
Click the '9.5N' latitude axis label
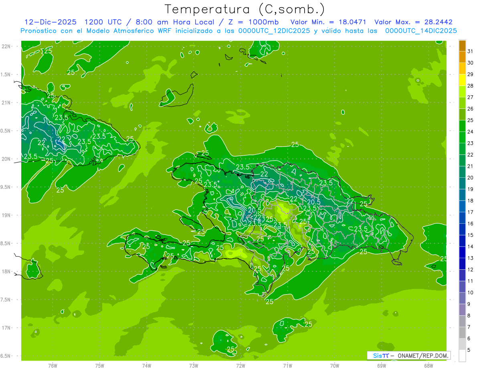point(6,187)
